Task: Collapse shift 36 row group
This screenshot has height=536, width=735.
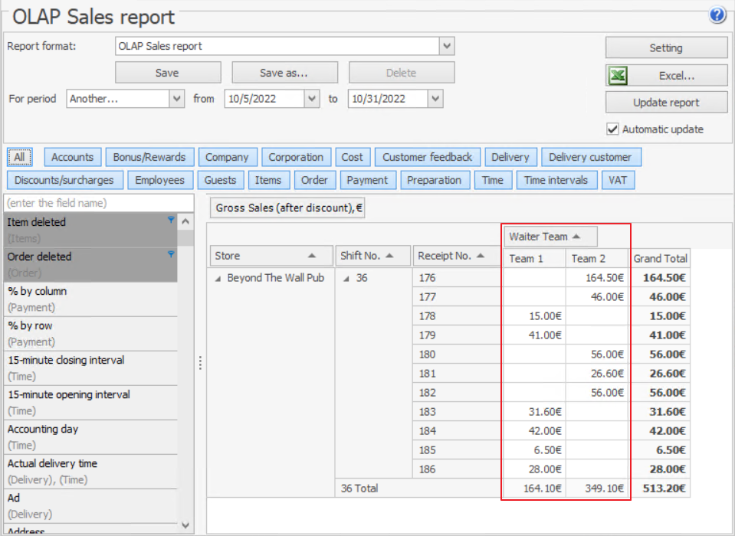Action: 346,279
